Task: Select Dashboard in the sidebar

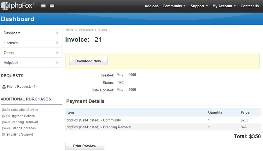Action: click(x=32, y=33)
